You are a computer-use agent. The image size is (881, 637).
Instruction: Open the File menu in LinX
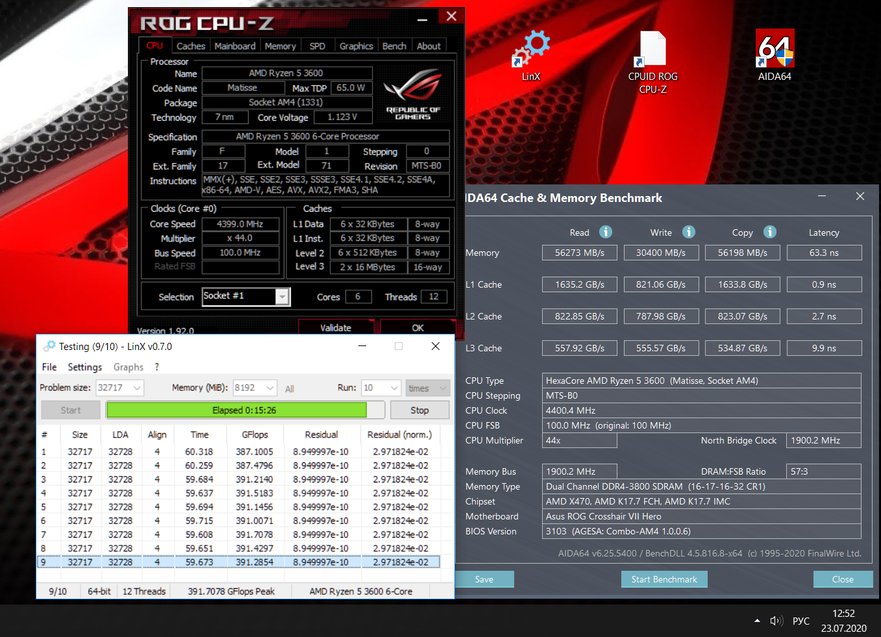click(49, 367)
